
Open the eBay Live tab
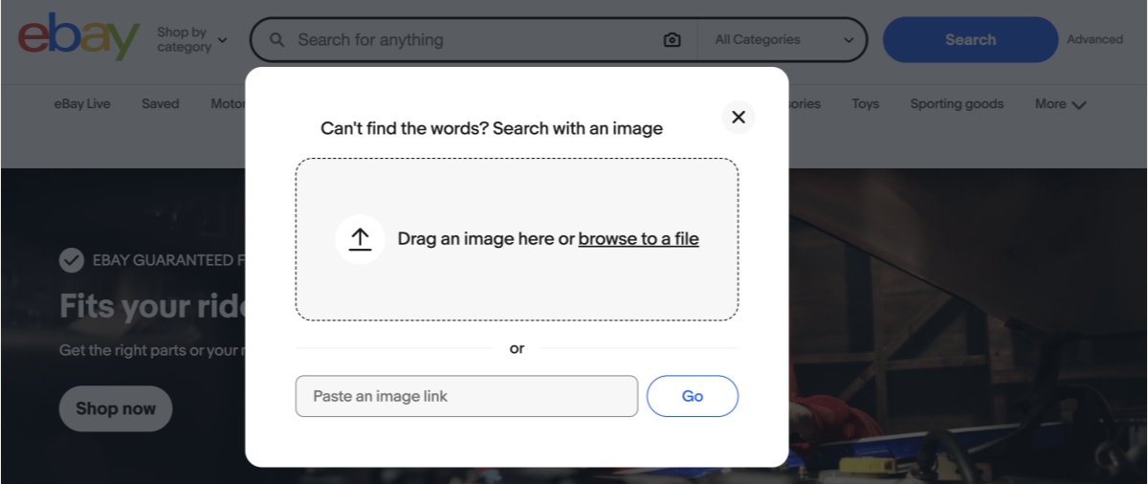(82, 104)
